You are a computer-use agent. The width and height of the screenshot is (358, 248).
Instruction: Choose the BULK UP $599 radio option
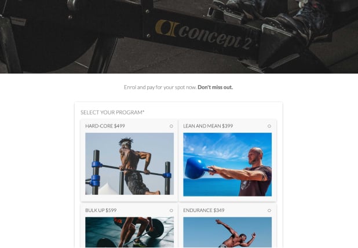click(171, 210)
